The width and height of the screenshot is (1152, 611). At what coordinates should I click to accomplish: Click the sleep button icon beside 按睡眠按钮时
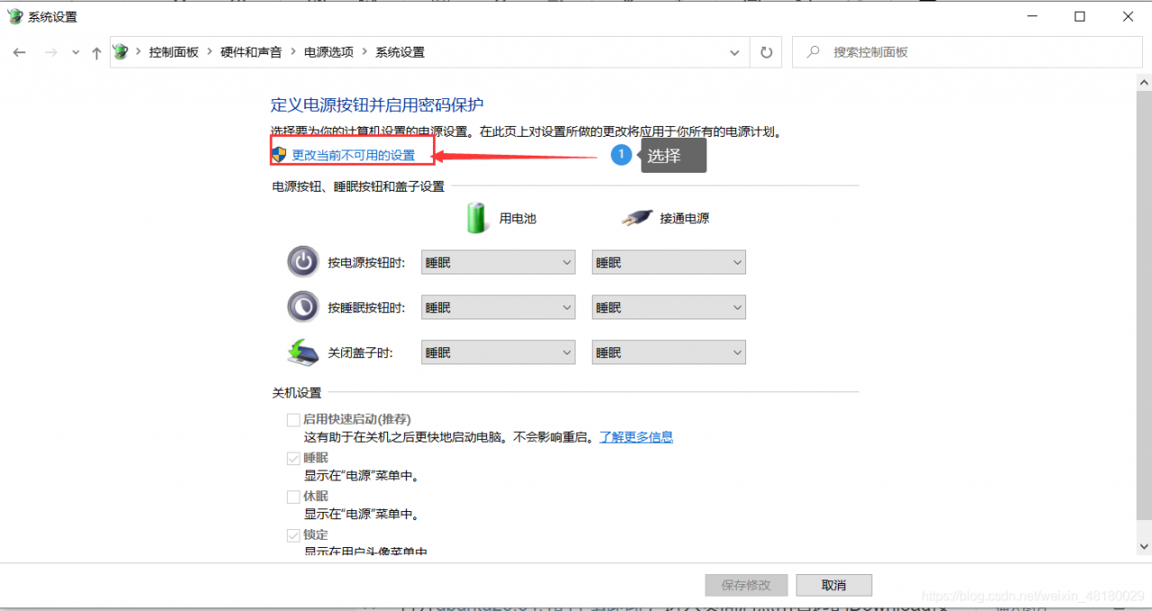coord(303,307)
